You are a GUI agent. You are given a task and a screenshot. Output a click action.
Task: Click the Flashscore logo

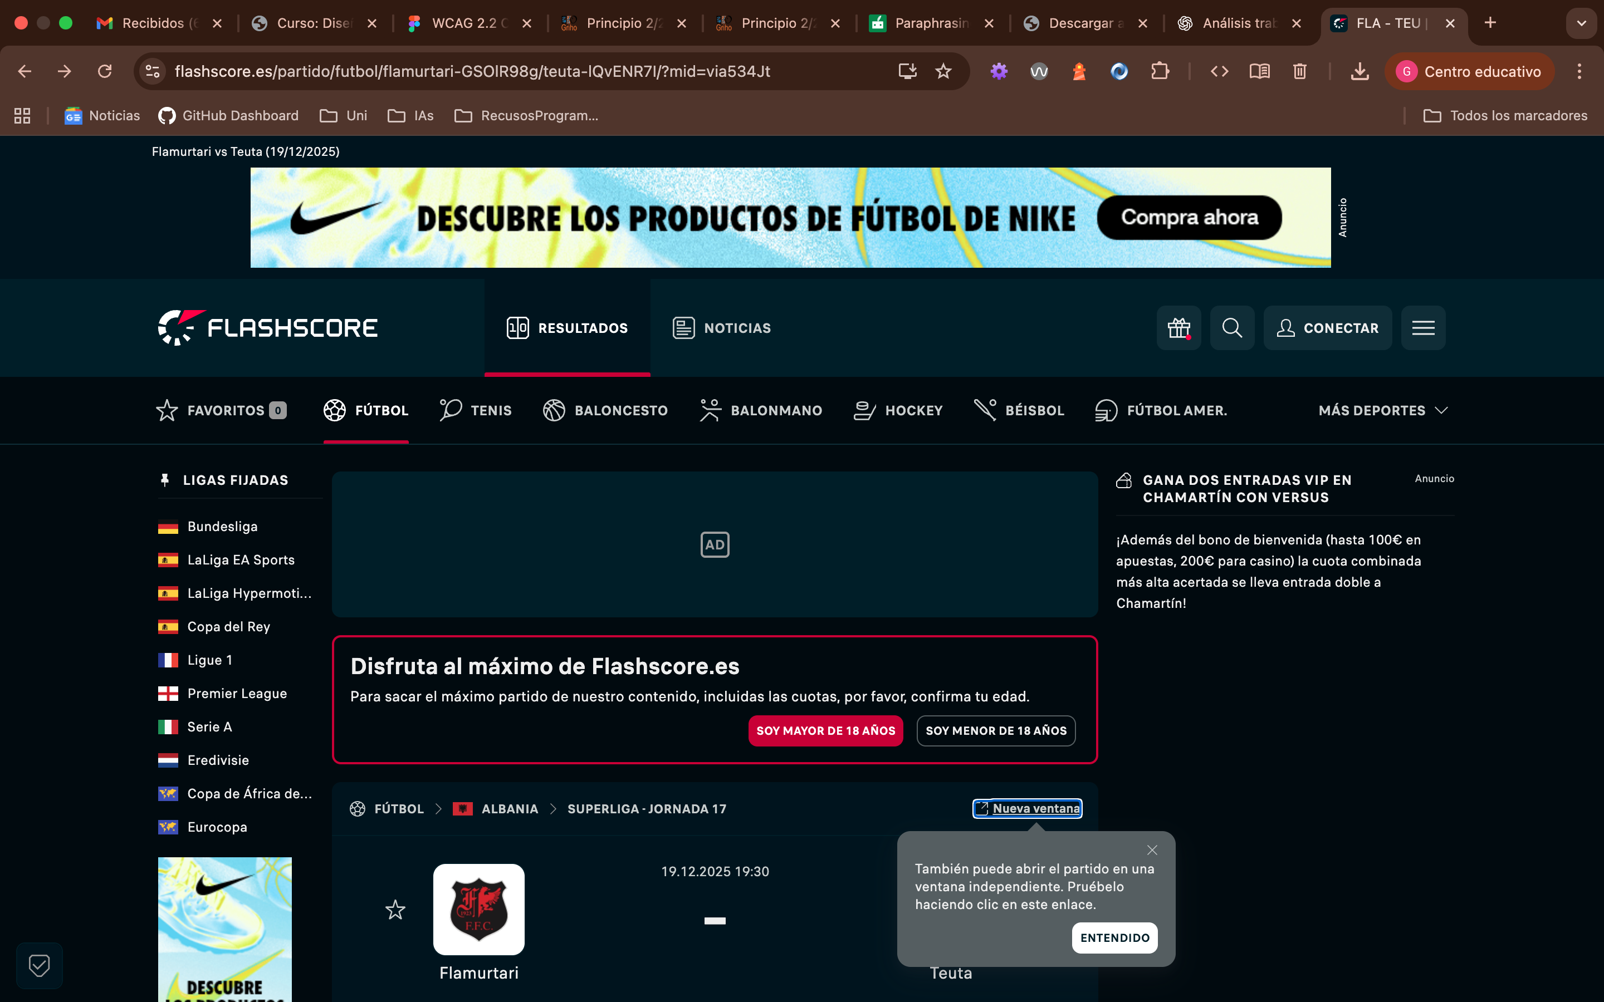click(x=268, y=327)
